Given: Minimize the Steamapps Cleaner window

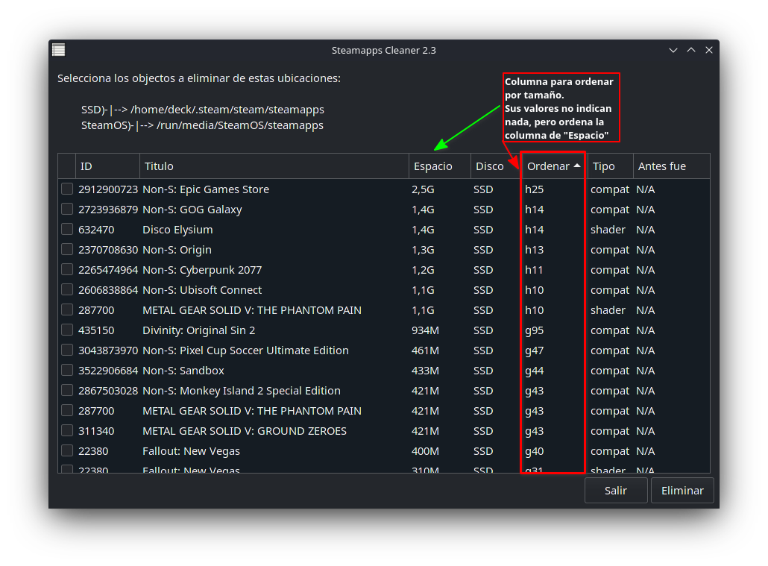Looking at the screenshot, I should coord(673,50).
